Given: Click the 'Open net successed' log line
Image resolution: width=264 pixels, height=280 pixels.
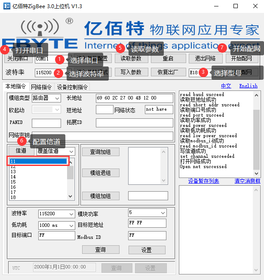Looking at the screenshot, I should click(203, 167).
